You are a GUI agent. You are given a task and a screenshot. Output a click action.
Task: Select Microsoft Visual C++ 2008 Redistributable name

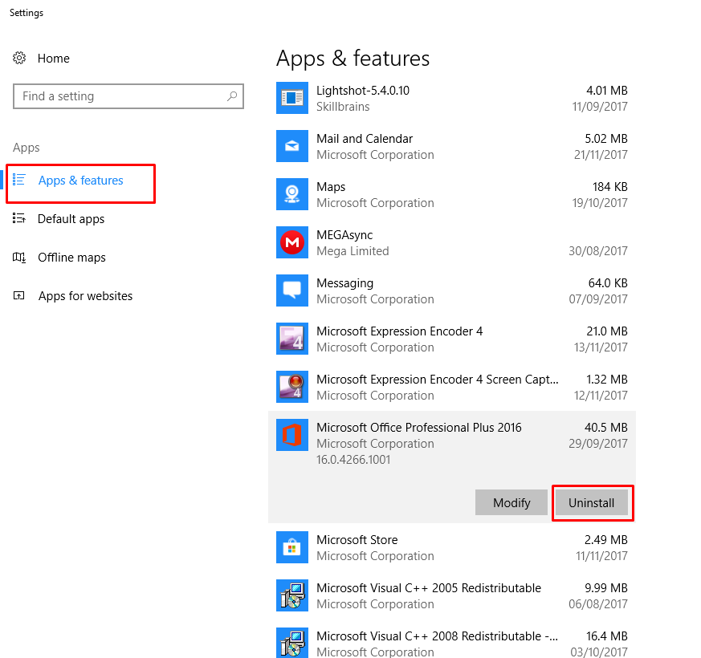437,636
